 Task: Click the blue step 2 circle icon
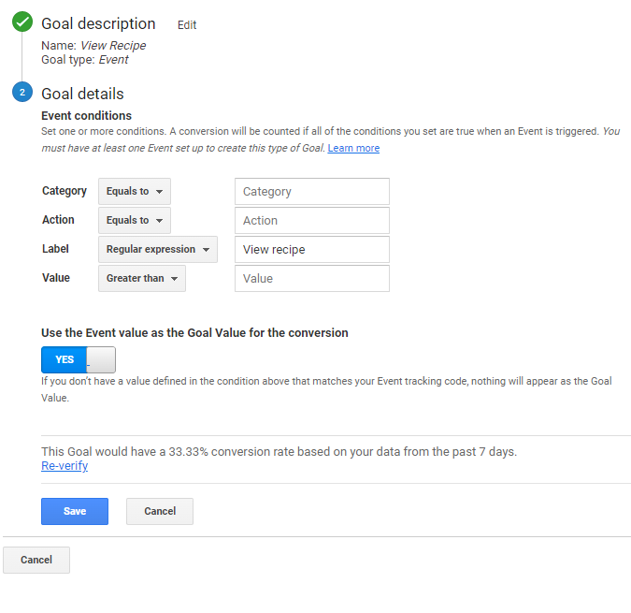pos(22,93)
